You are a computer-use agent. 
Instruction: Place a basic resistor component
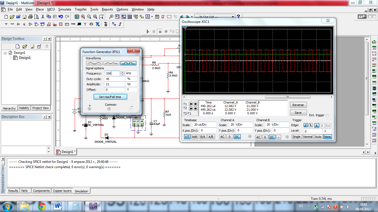(x=12, y=24)
